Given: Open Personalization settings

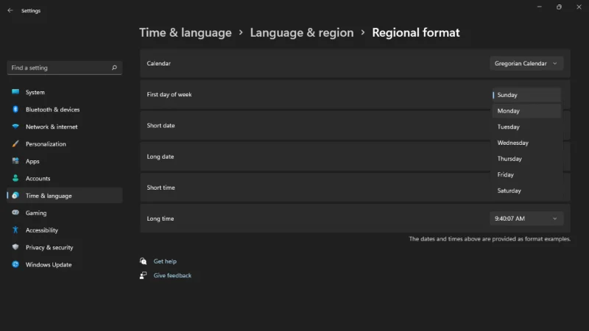Looking at the screenshot, I should 65,143.
